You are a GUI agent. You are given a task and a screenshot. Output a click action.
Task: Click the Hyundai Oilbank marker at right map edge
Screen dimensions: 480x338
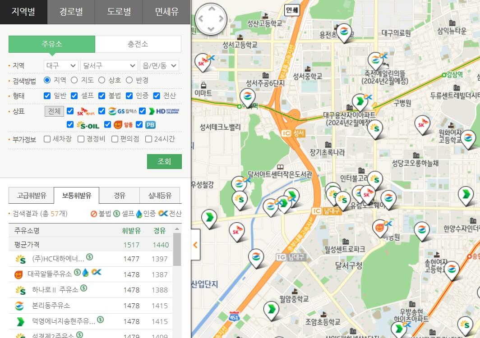[x=466, y=195]
